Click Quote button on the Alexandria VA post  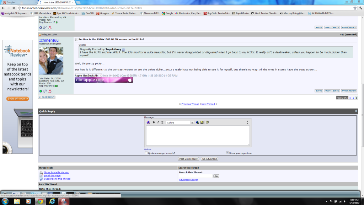pos(319,27)
